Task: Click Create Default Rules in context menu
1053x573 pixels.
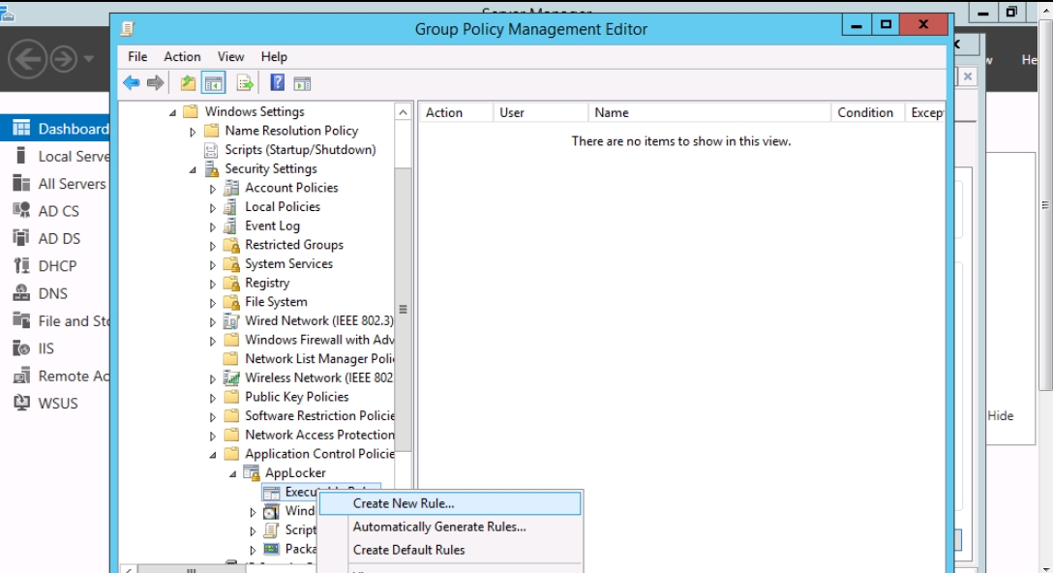Action: pyautogui.click(x=408, y=550)
